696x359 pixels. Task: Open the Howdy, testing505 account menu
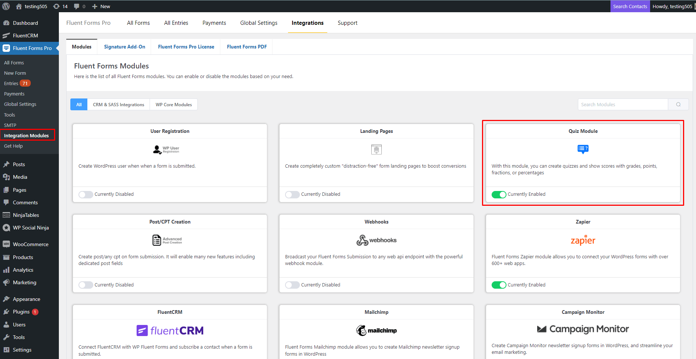pos(672,6)
